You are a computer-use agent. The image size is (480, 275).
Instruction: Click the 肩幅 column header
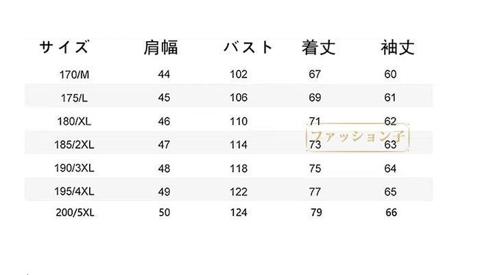(160, 48)
